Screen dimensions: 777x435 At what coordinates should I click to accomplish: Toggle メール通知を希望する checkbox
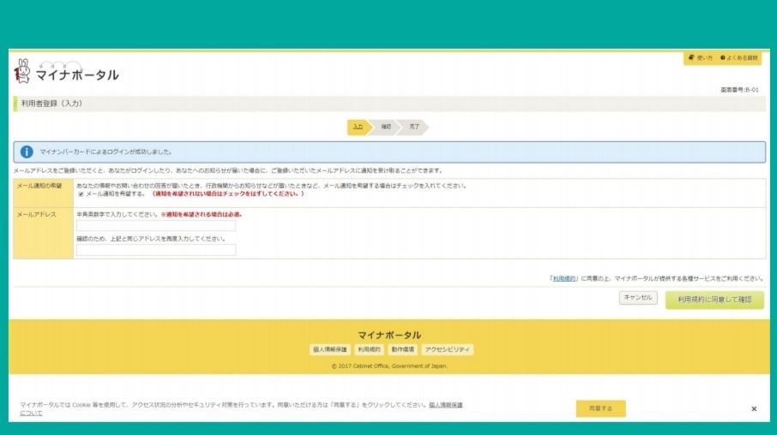[x=81, y=194]
